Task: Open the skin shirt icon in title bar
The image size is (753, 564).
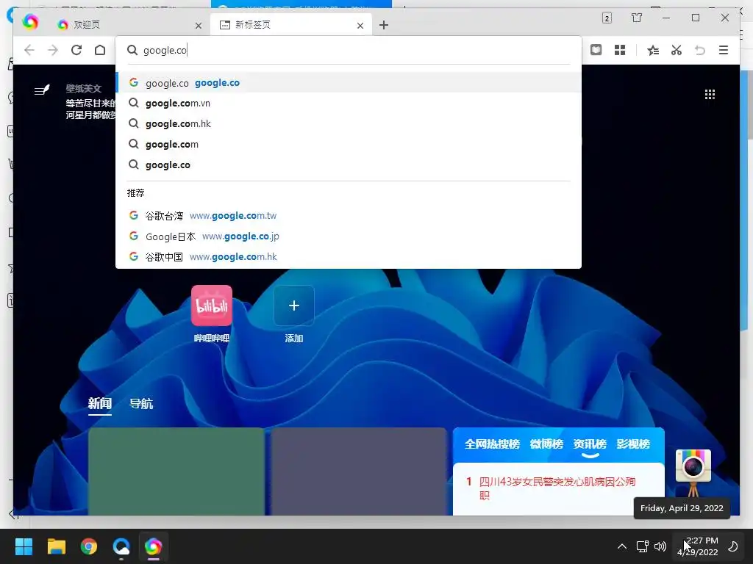Action: [637, 18]
